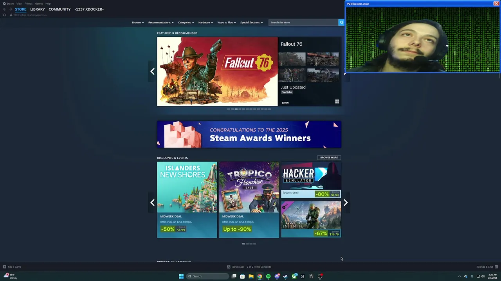Click the Friends & Chat label
This screenshot has width=501, height=281.
pyautogui.click(x=485, y=267)
